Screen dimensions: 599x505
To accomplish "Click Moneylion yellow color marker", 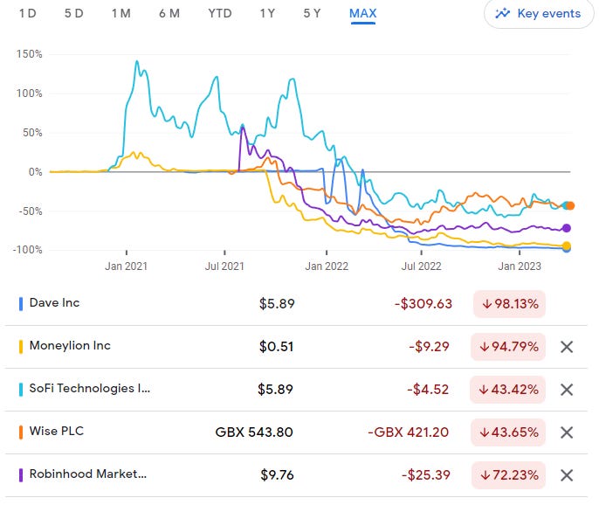I will (21, 347).
